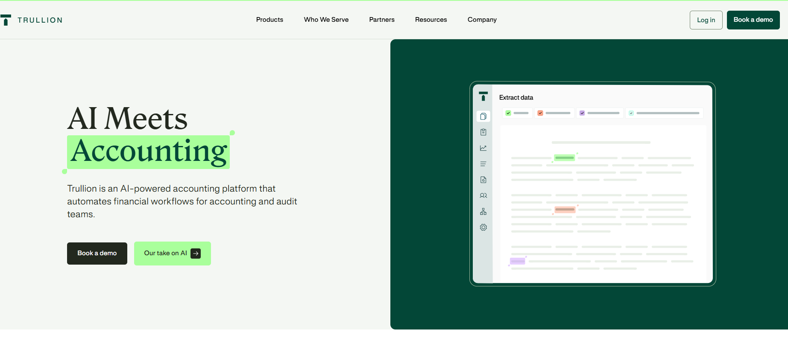The height and width of the screenshot is (344, 788).
Task: Open the Company menu item
Action: click(482, 20)
